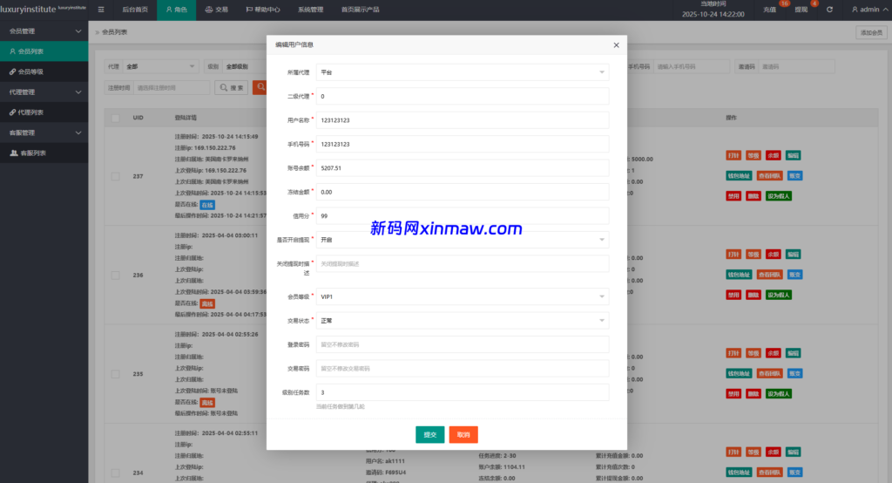The width and height of the screenshot is (892, 483).
Task: Click 打针 for UID 237
Action: [733, 155]
